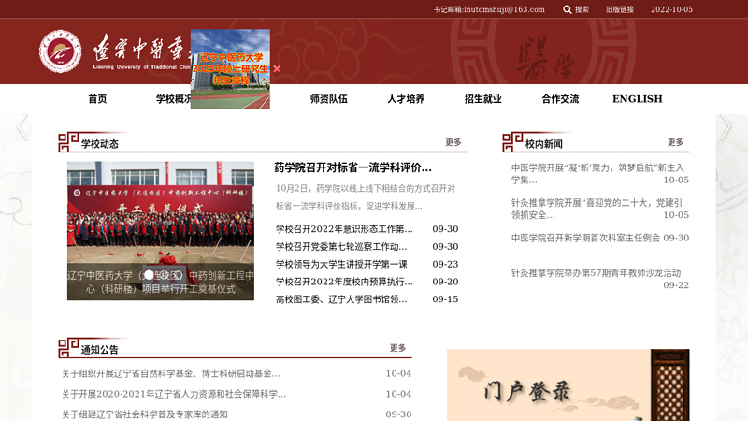Viewport: 748px width, 421px height.
Task: Click secretary mailbox lnutcmshuji@163.com
Action: (489, 9)
